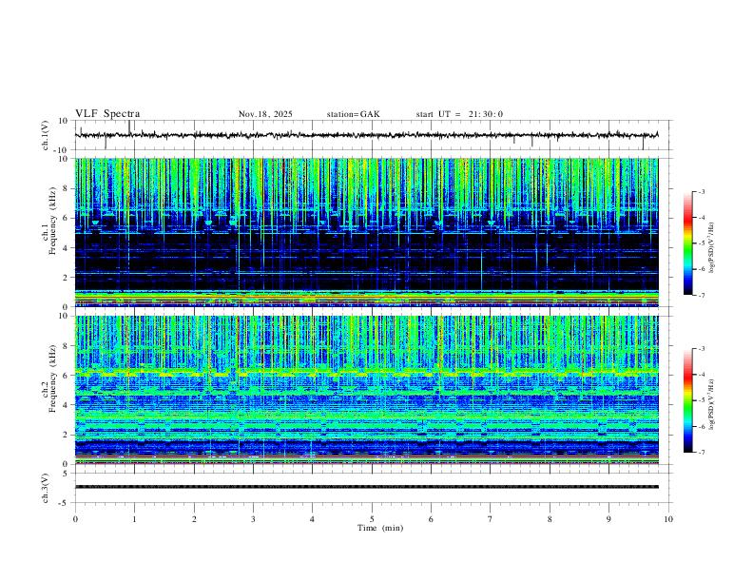
Task: Click the "station=GAK" header label
Action: [354, 114]
